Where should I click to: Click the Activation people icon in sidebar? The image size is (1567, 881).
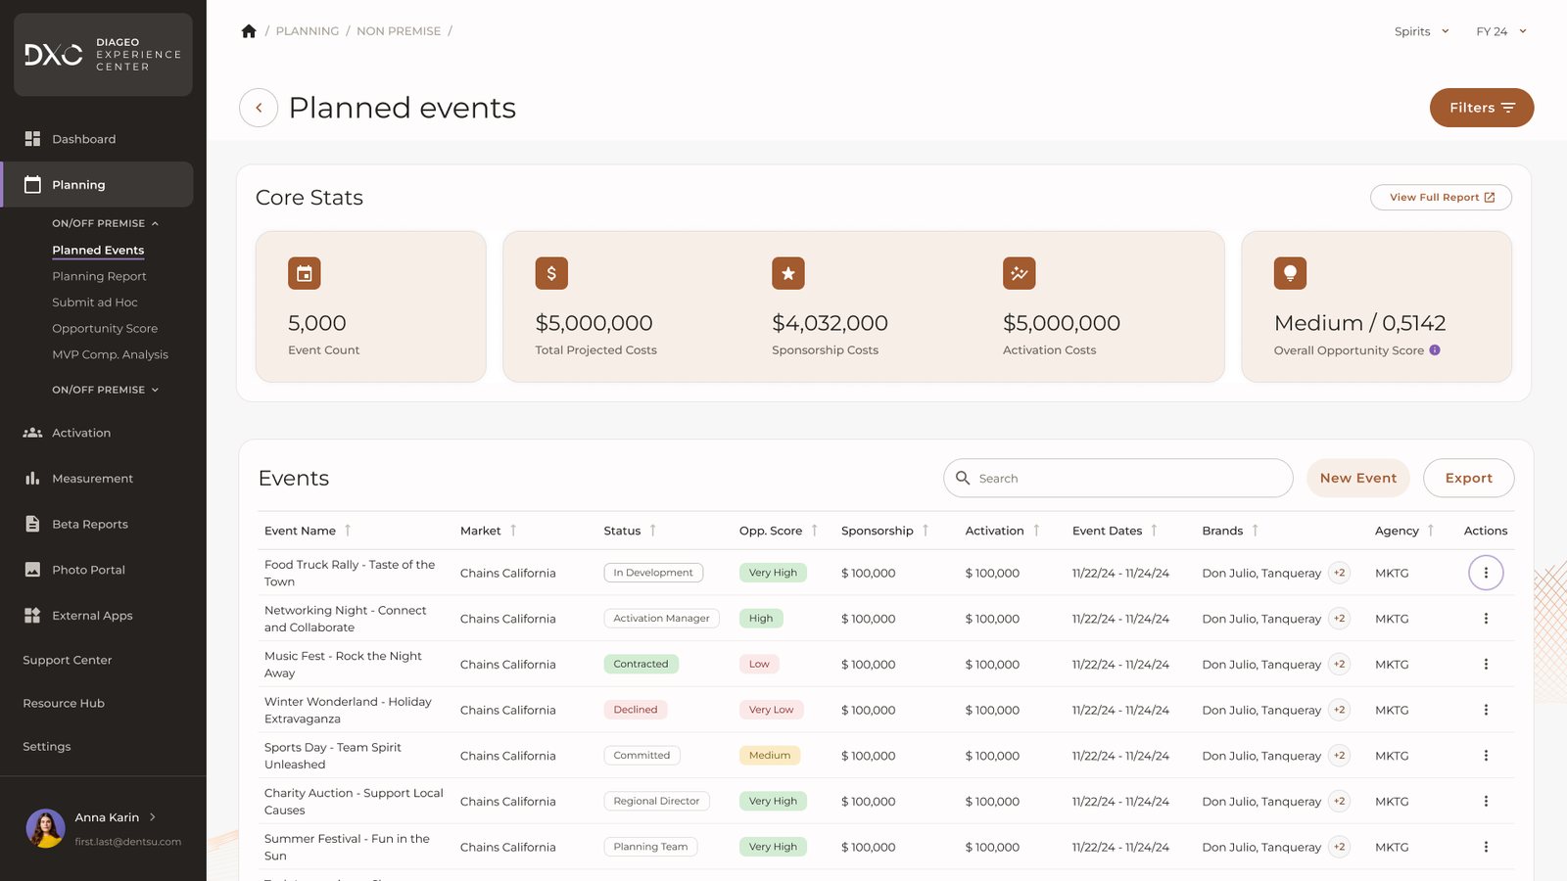32,433
